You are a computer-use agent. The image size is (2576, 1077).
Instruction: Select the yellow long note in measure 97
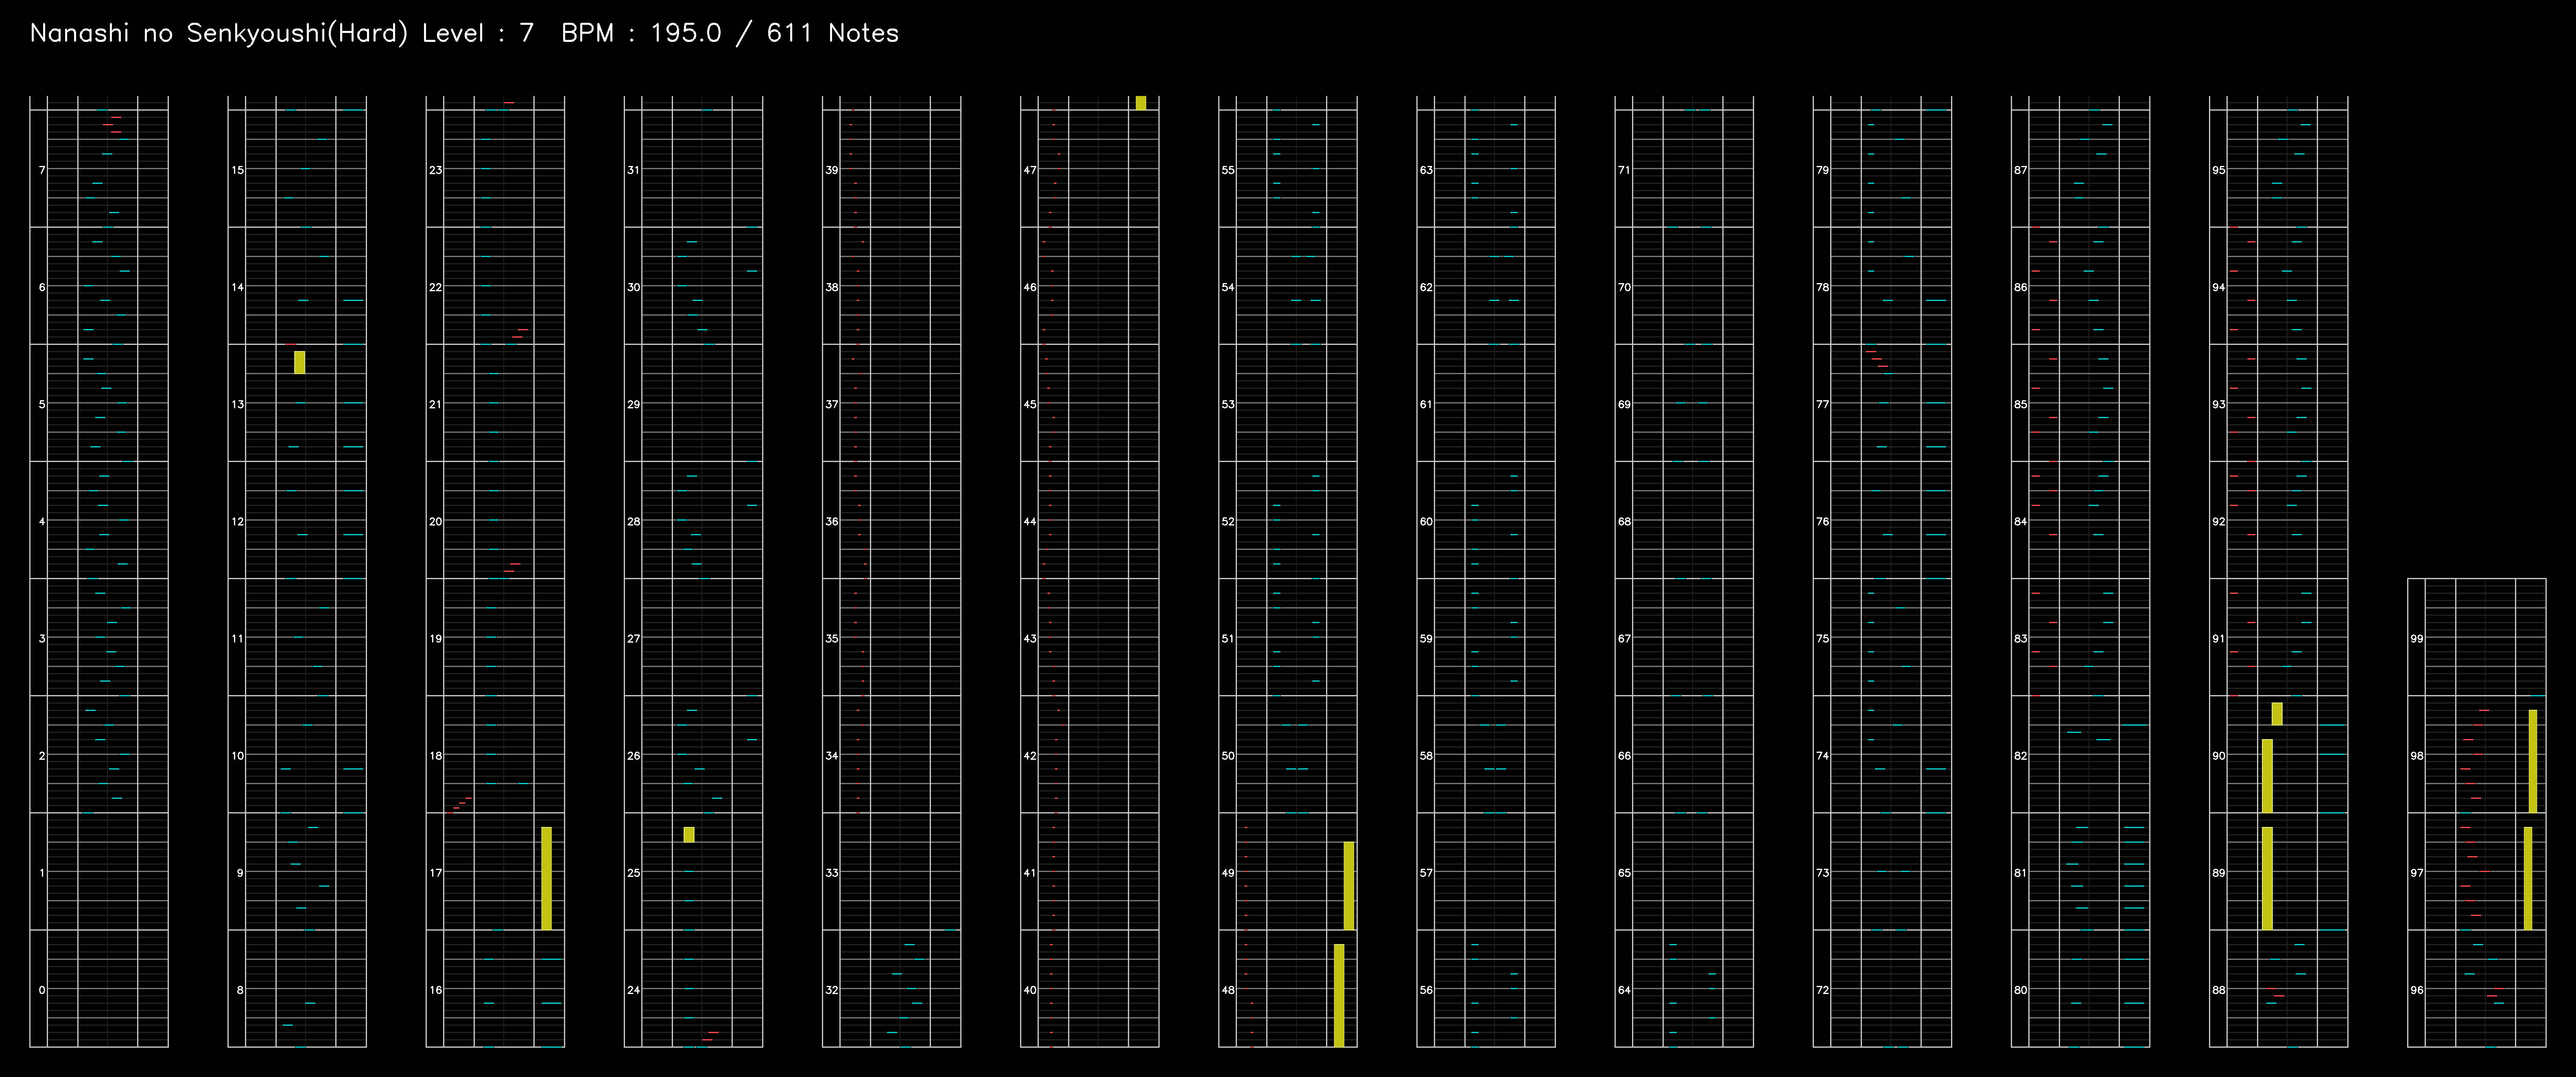coord(2528,878)
